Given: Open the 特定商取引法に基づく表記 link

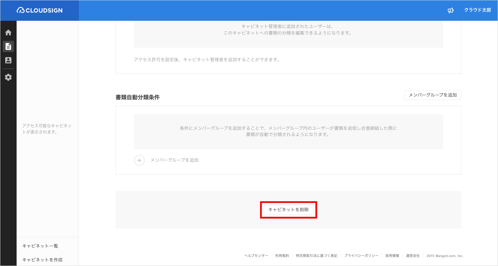Looking at the screenshot, I should pyautogui.click(x=316, y=256).
